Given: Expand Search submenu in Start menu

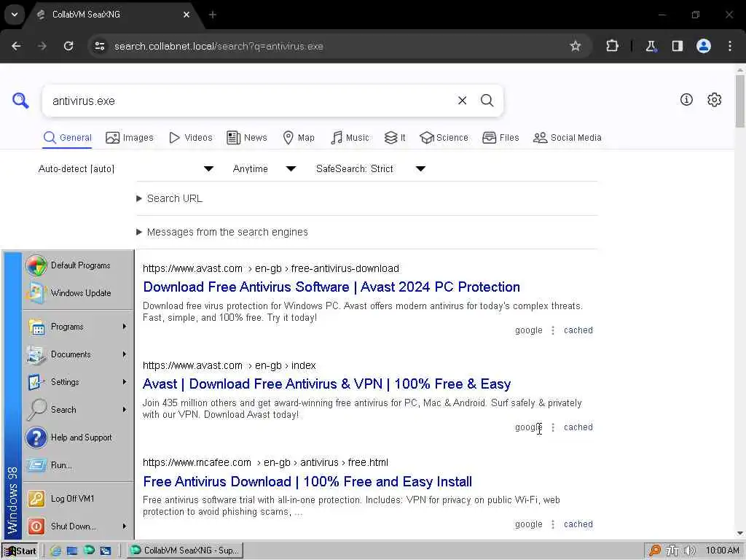Looking at the screenshot, I should point(78,410).
